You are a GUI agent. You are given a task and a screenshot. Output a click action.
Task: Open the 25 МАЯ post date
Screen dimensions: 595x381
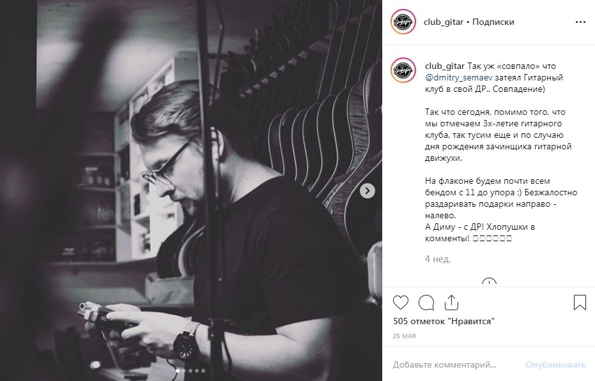(x=404, y=336)
